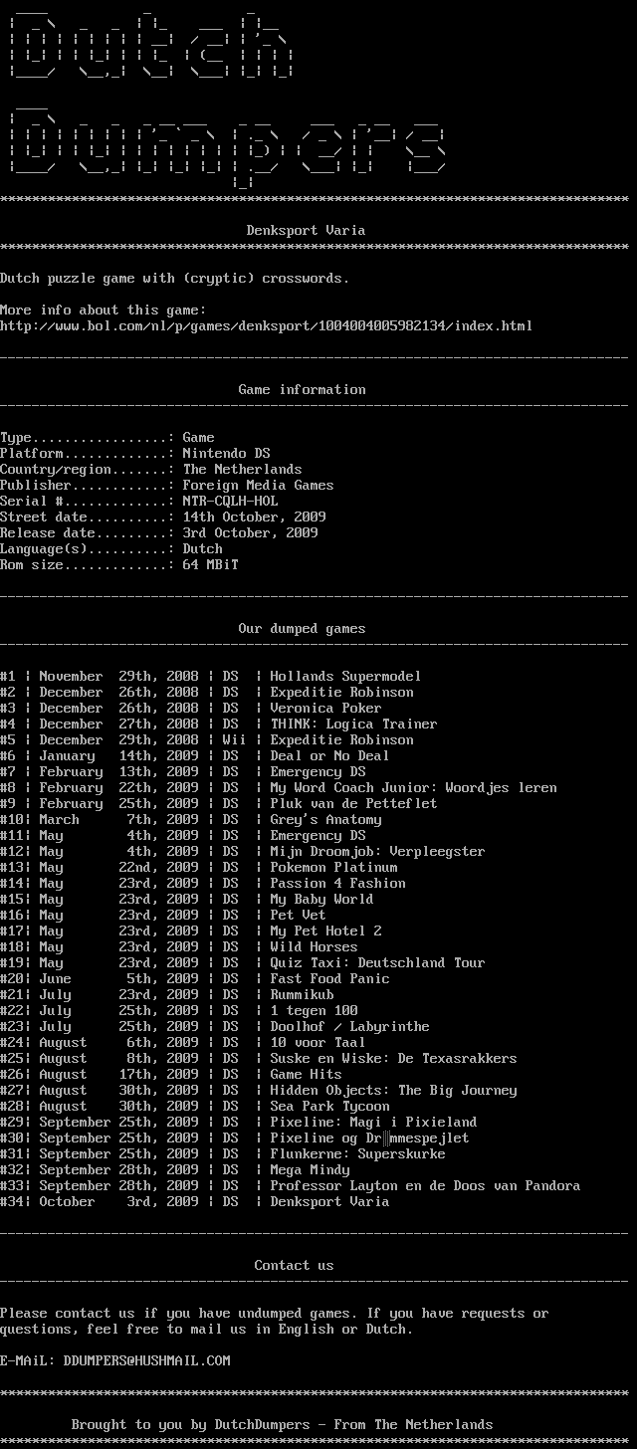Select the 'Game Hits' entry
637x1449 pixels.
coord(307,1074)
